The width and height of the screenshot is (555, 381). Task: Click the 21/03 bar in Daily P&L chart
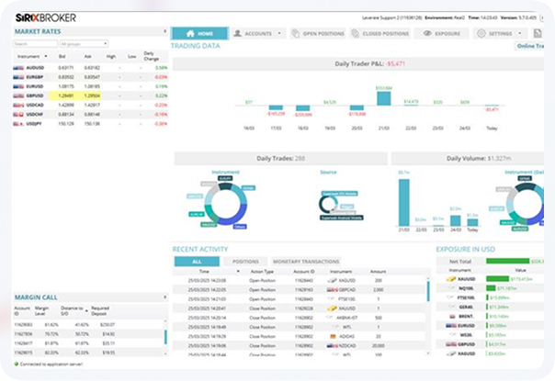(384, 98)
